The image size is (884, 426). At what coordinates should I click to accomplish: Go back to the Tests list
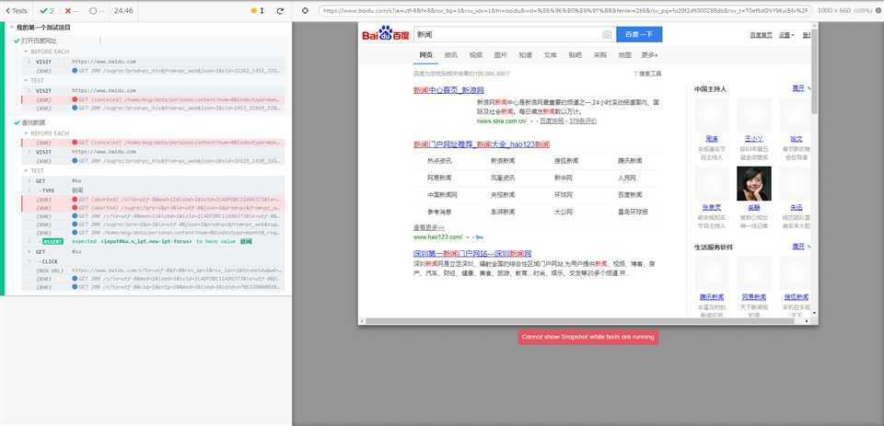click(x=17, y=11)
